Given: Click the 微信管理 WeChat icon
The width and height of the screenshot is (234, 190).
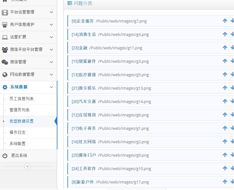Looking at the screenshot, I should pos(5,62).
